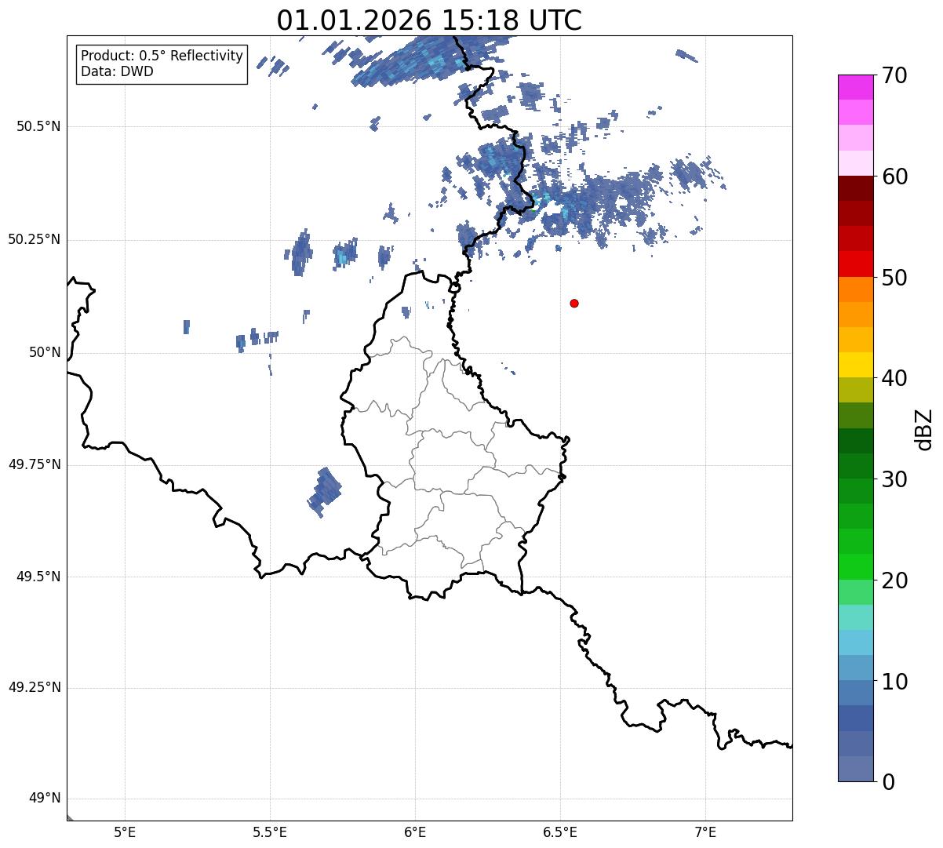Click the 6°E longitude label
This screenshot has width=943, height=848.
point(415,832)
